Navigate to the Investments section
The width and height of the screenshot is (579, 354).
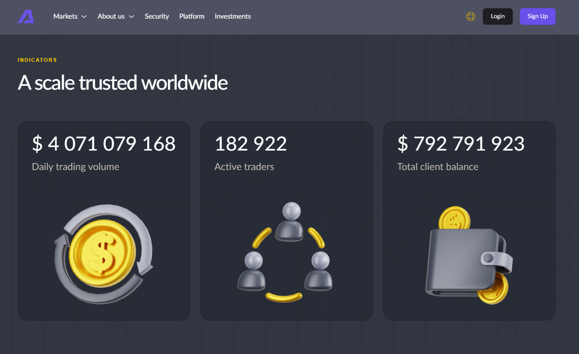coord(233,16)
